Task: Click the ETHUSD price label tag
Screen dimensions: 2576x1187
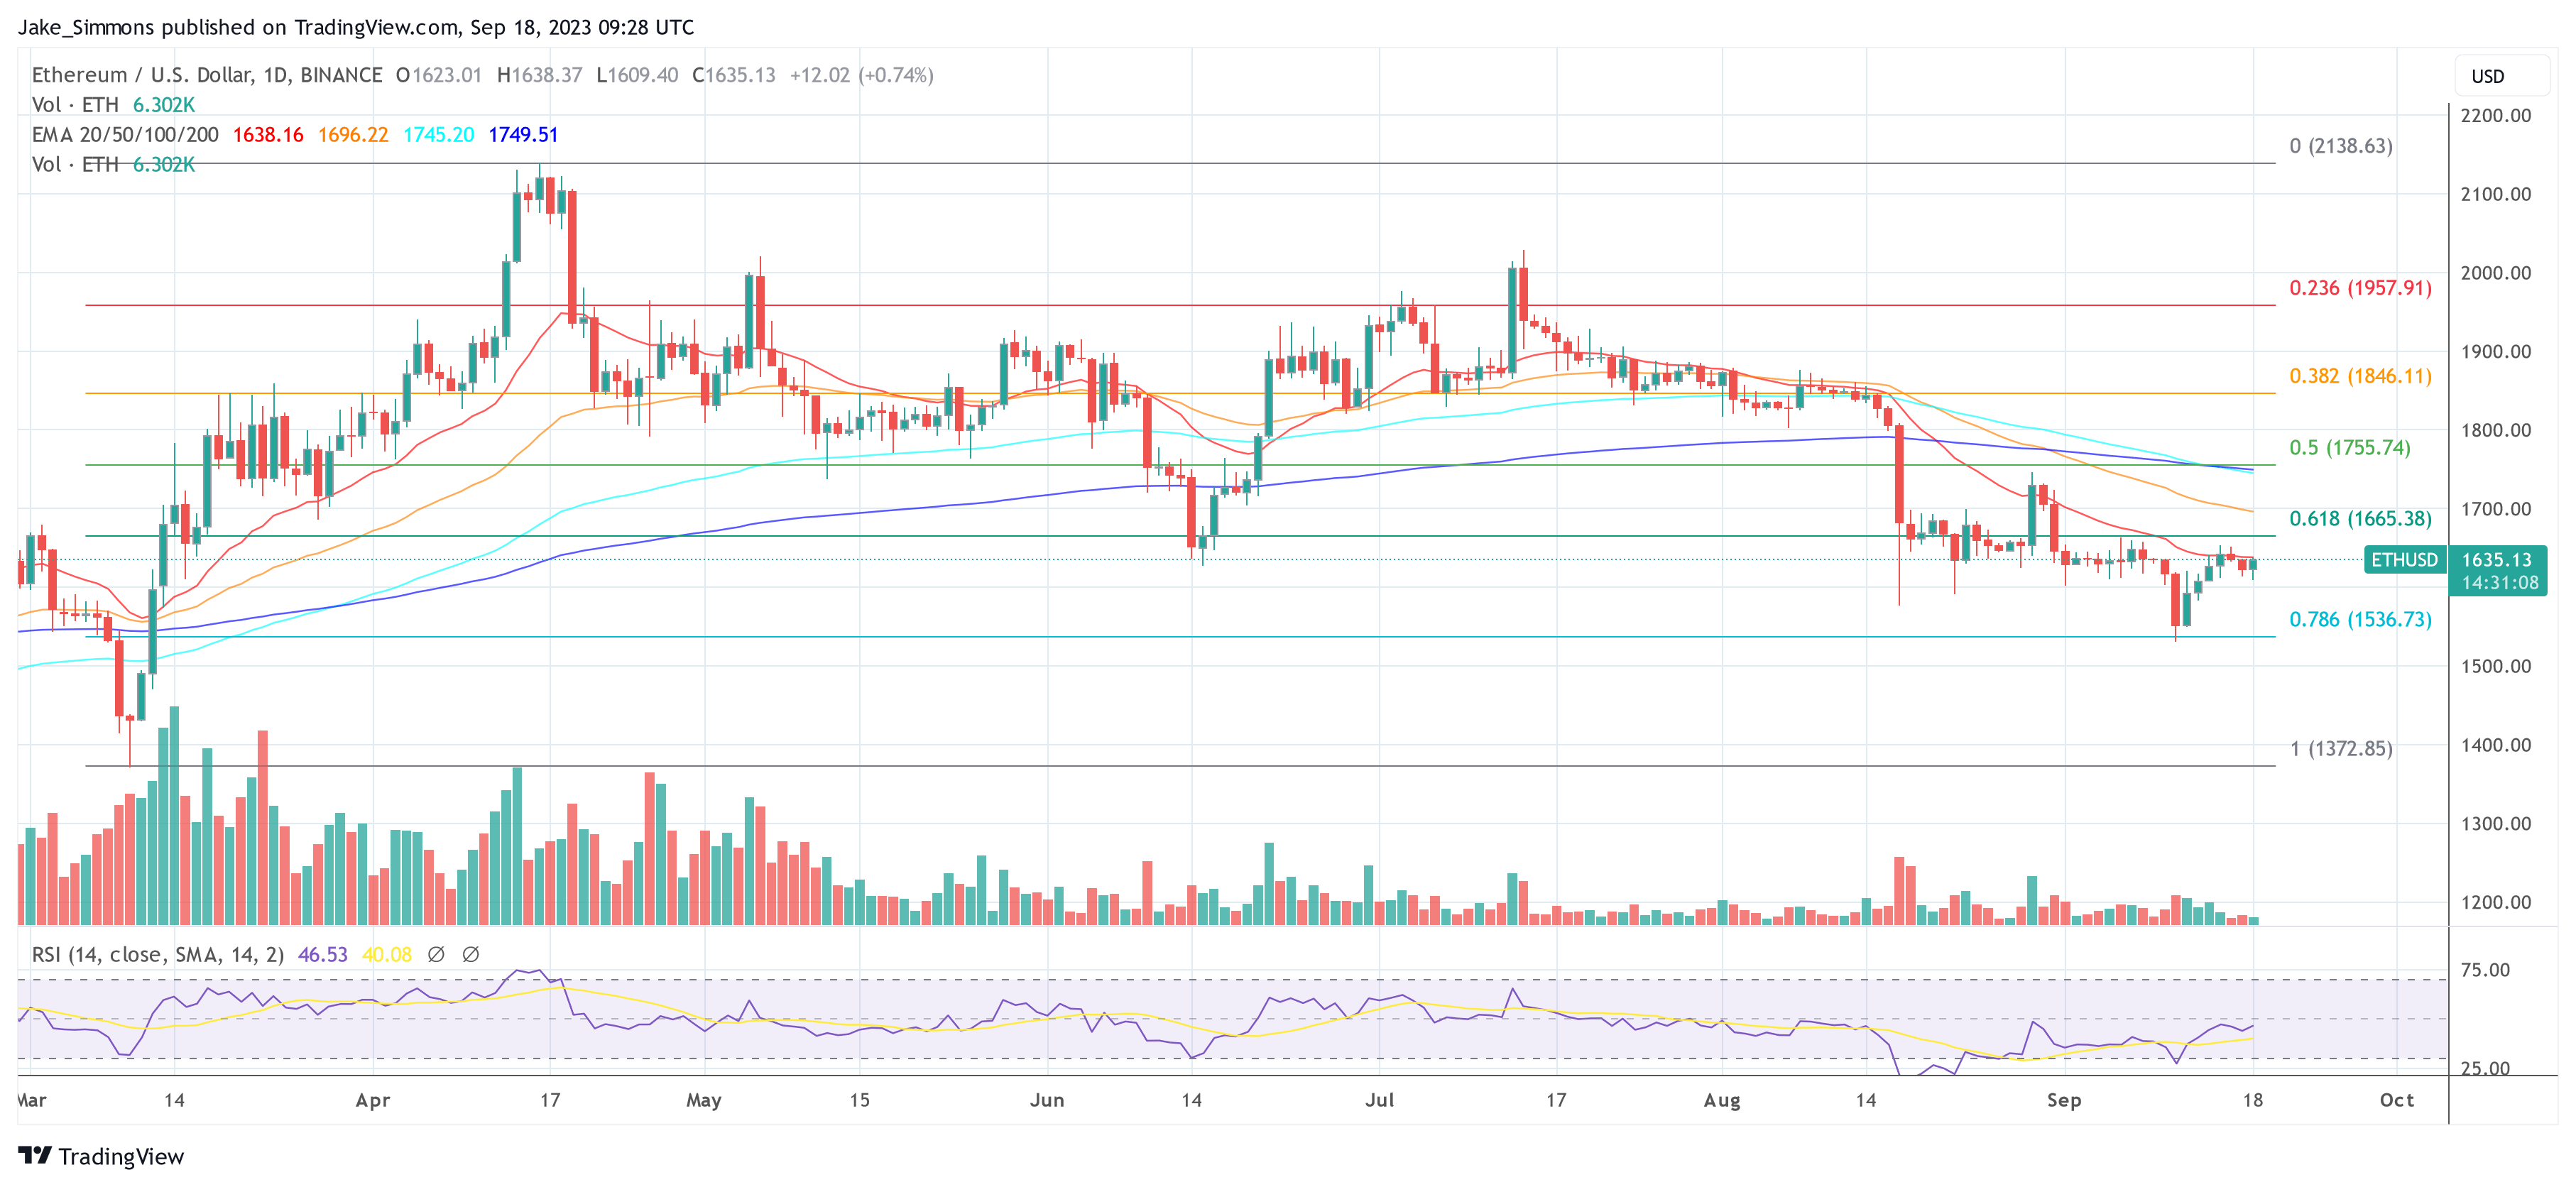Action: pos(2404,560)
